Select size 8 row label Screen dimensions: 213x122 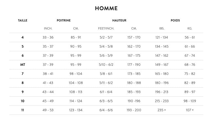23,83
